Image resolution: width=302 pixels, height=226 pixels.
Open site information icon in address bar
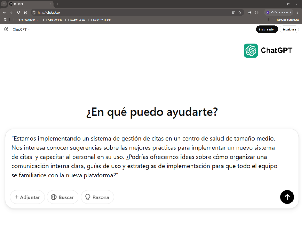point(34,12)
